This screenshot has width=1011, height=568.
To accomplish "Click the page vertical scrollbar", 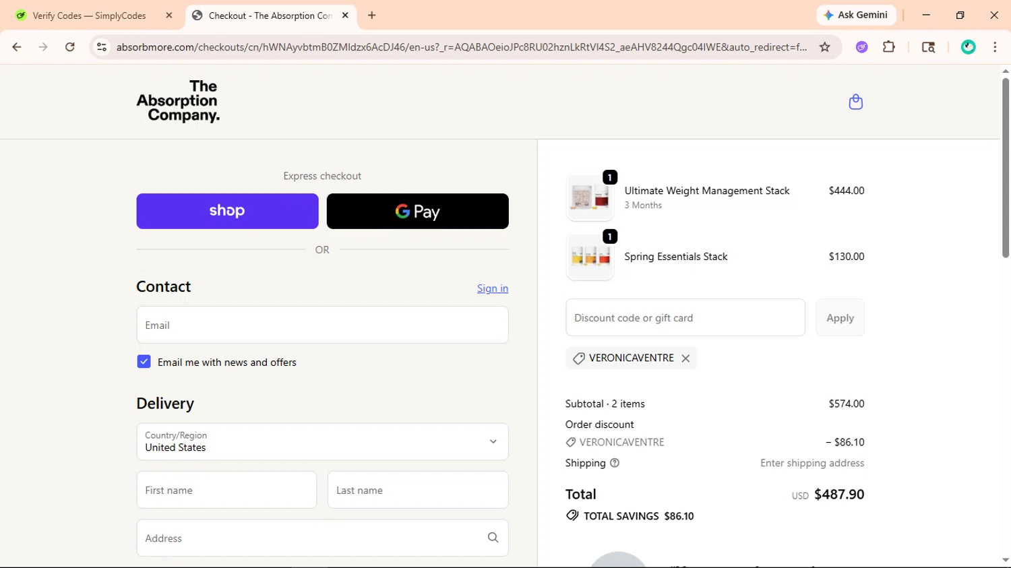I will point(1005,168).
